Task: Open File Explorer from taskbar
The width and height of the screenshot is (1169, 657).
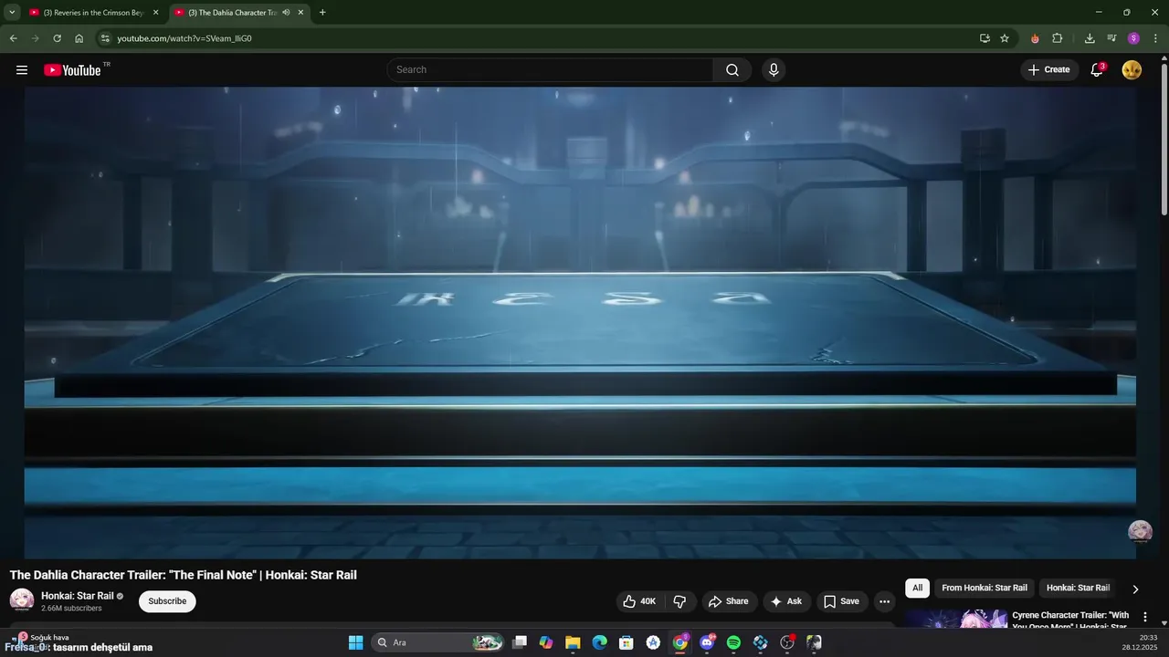Action: point(573,642)
